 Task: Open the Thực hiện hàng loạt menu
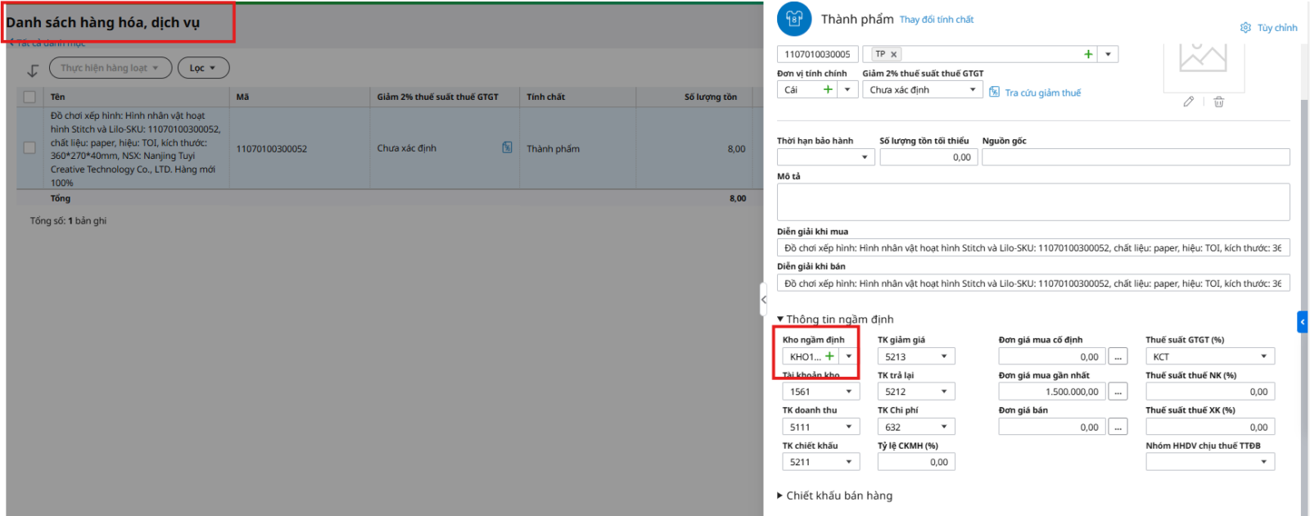pos(110,68)
